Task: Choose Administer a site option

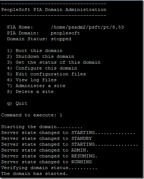Action: click(36, 86)
